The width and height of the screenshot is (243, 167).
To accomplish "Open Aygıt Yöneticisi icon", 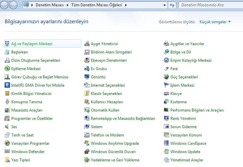I will [87, 43].
